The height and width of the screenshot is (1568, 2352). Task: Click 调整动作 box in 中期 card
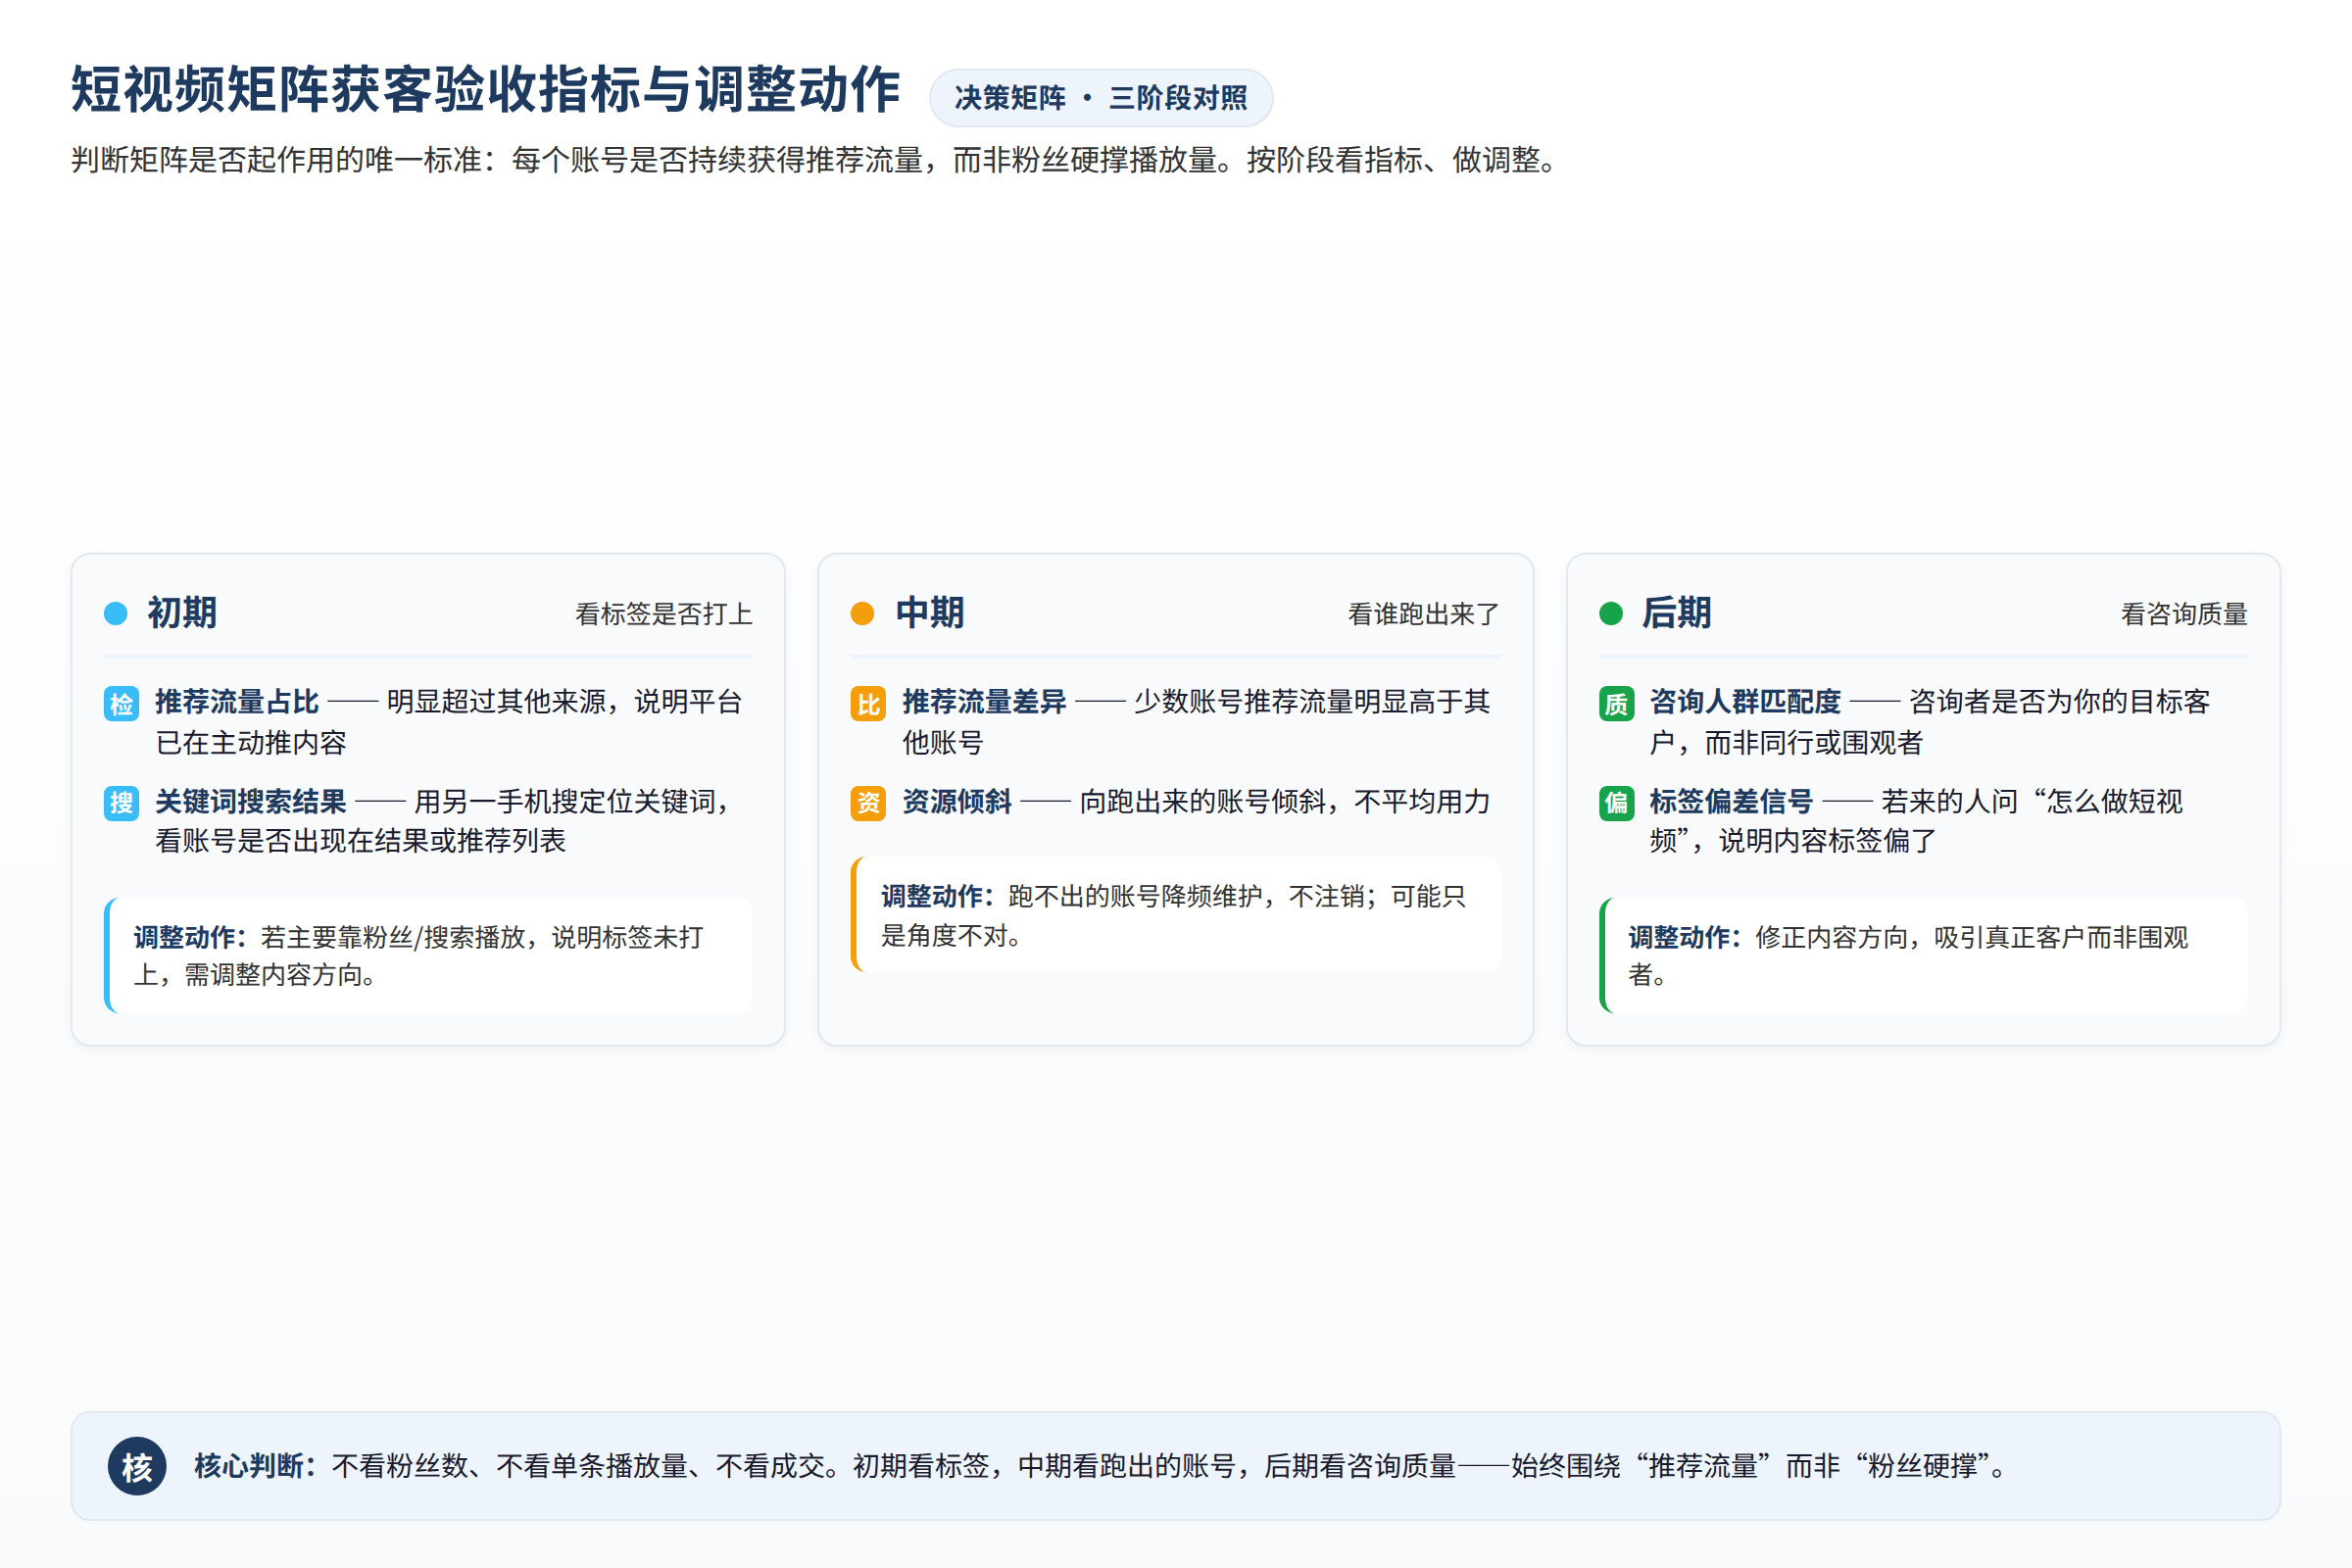1176,914
